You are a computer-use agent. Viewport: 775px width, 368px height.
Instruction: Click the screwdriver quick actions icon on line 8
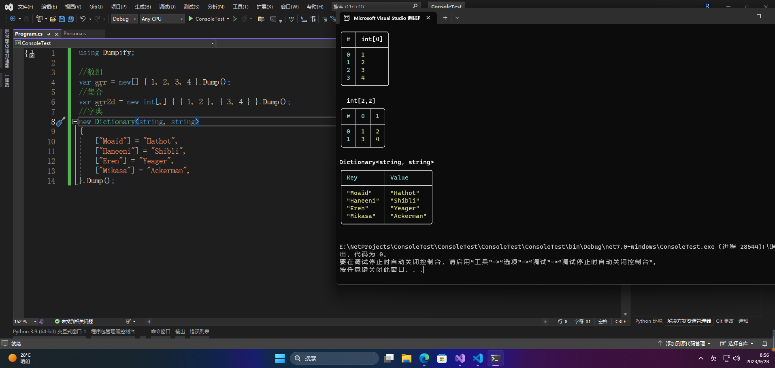[61, 122]
